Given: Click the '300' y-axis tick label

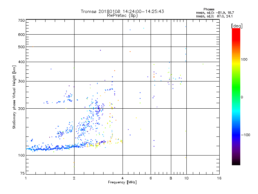Looking at the screenshot, I should (x=21, y=81).
